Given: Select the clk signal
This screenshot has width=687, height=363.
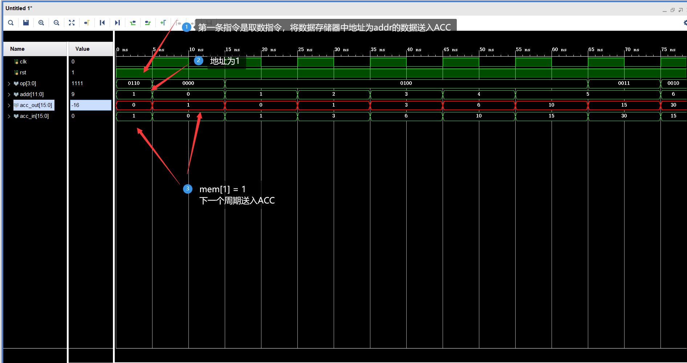Looking at the screenshot, I should (x=23, y=62).
